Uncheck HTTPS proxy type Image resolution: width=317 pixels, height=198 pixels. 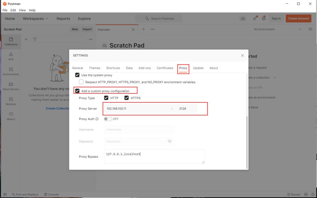pyautogui.click(x=127, y=98)
